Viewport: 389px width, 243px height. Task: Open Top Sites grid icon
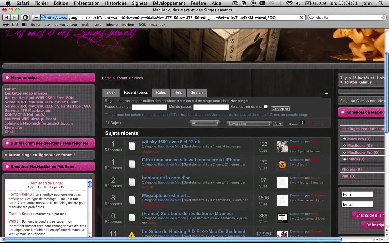(24, 25)
